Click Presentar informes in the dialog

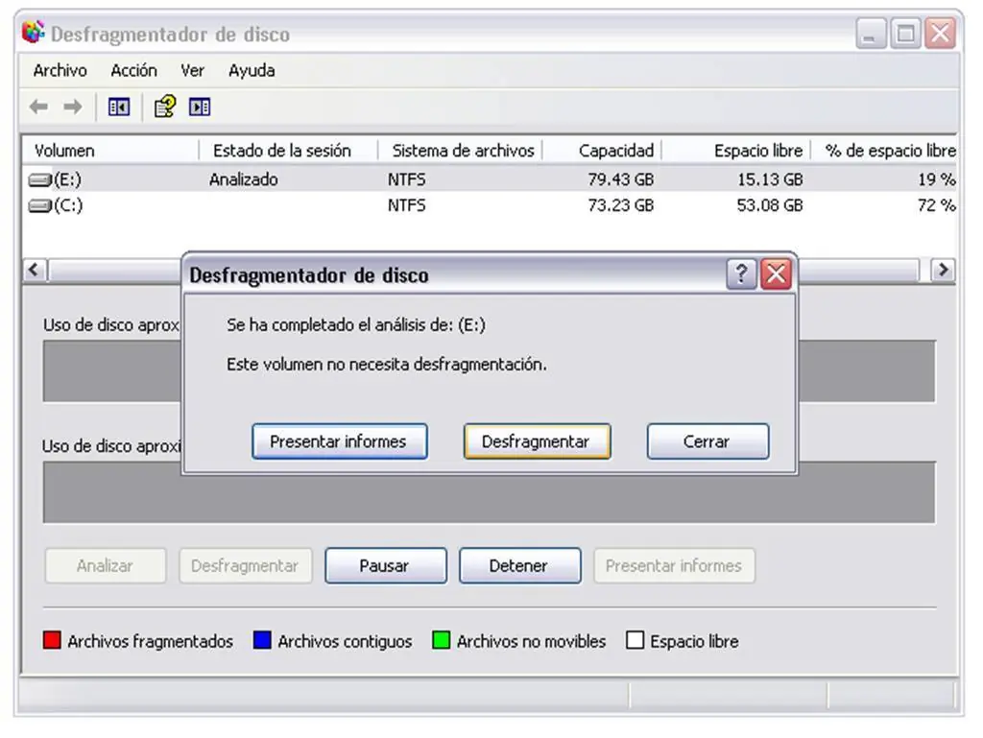(339, 441)
